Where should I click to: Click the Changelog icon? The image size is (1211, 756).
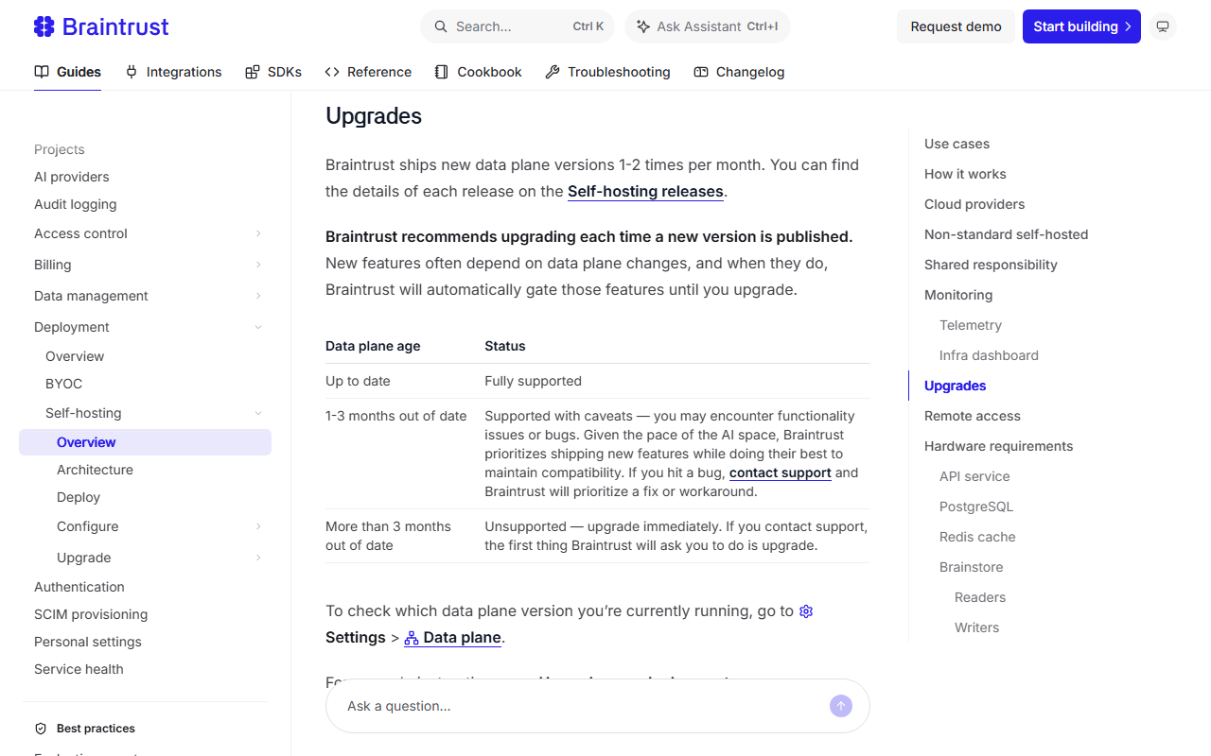click(x=701, y=72)
